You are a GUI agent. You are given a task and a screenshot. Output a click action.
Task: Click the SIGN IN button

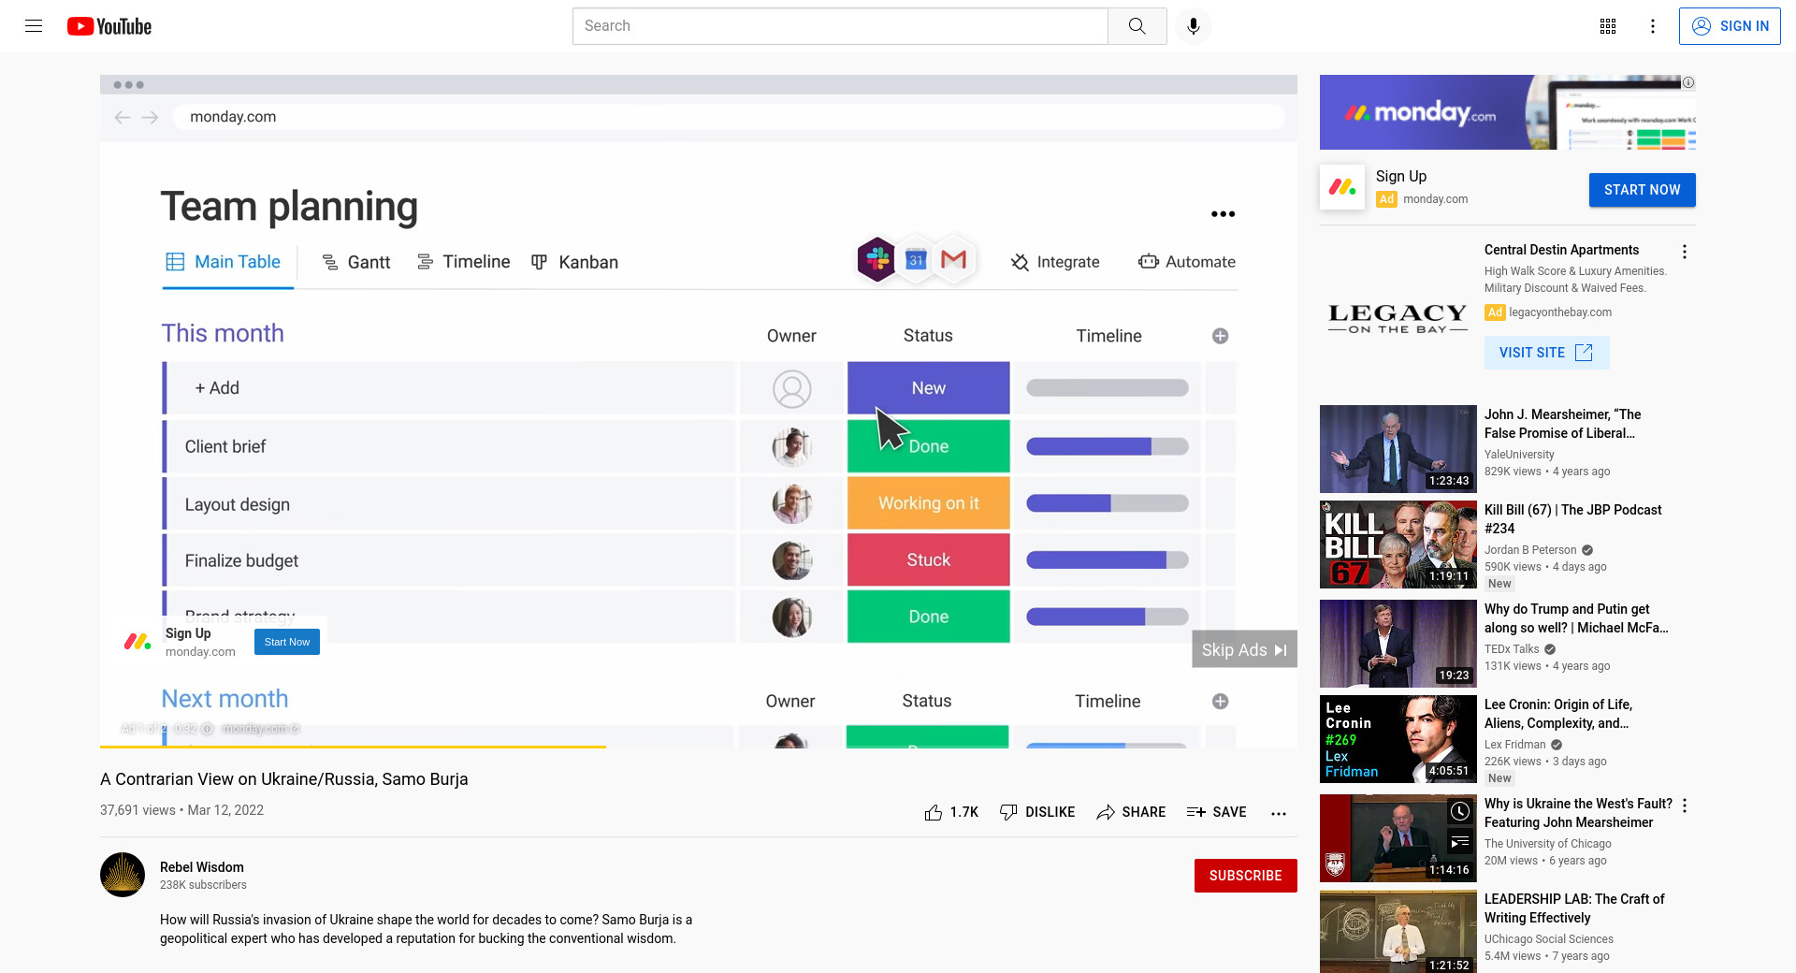1730,26
